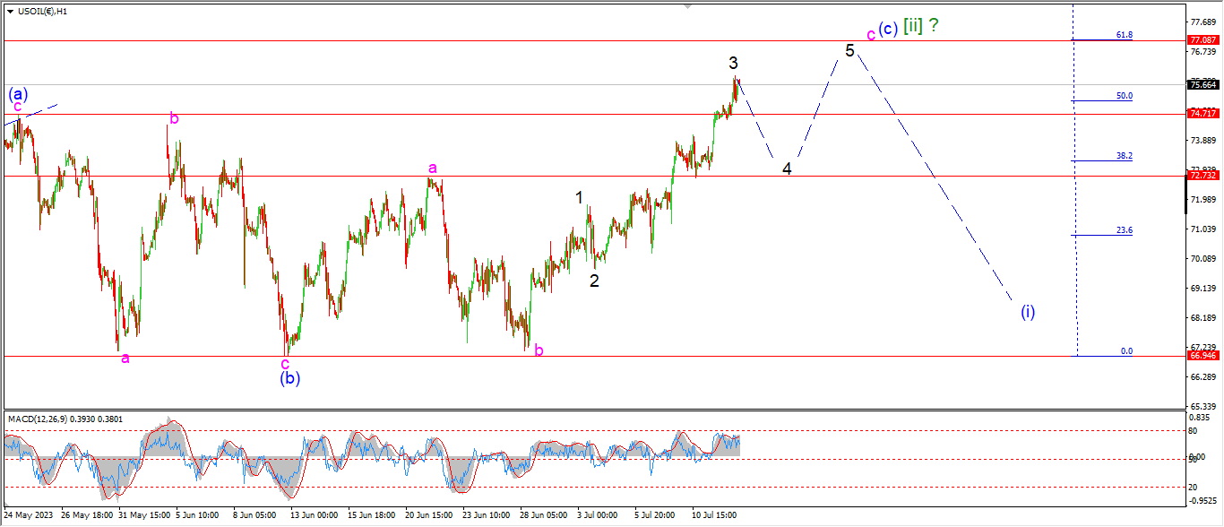This screenshot has width=1224, height=527.
Task: Click the 77.689 price scale value
Action: click(x=1202, y=22)
